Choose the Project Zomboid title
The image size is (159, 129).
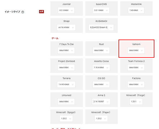66,61
